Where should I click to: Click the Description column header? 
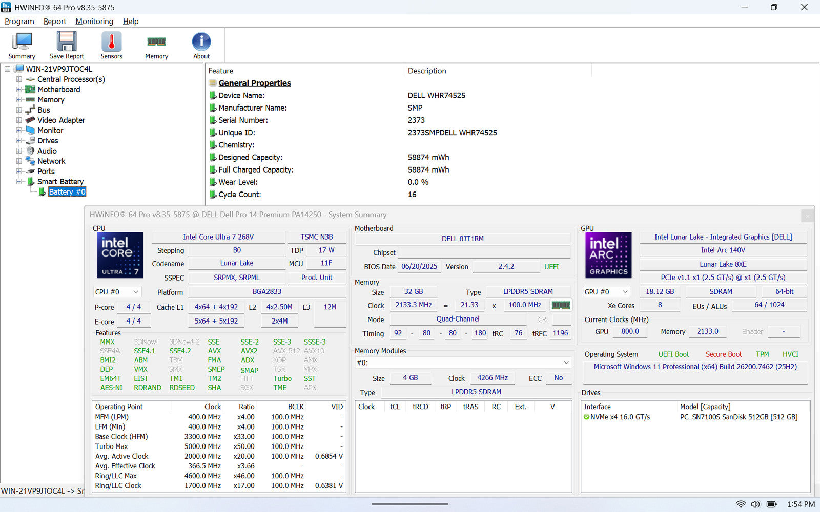pyautogui.click(x=427, y=71)
